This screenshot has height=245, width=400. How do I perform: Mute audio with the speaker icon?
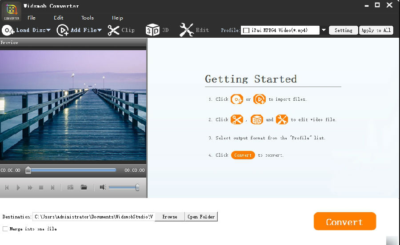[103, 188]
